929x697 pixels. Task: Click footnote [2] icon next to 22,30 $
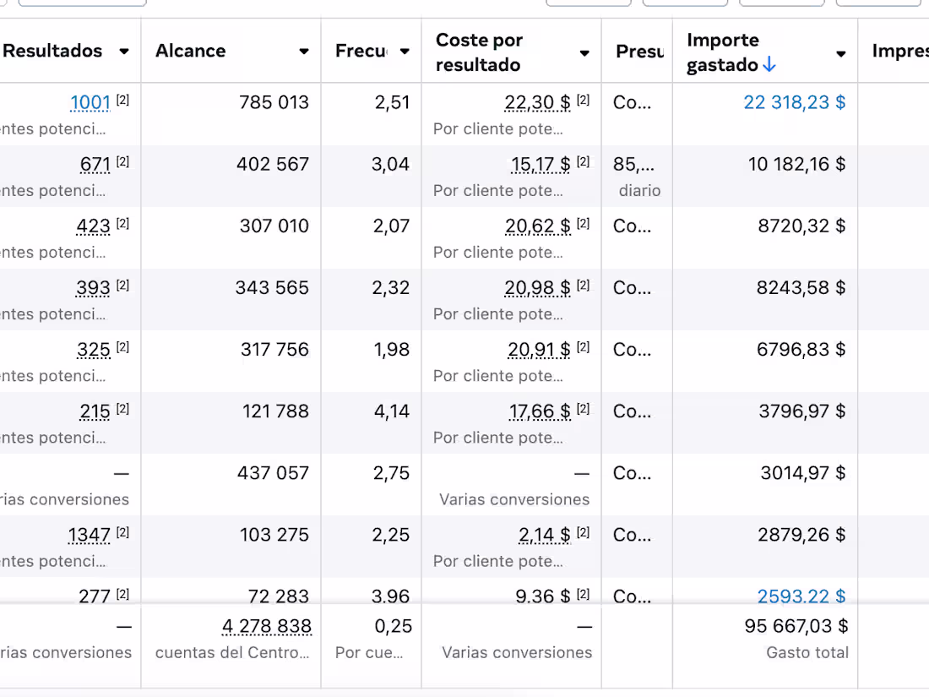coord(583,100)
